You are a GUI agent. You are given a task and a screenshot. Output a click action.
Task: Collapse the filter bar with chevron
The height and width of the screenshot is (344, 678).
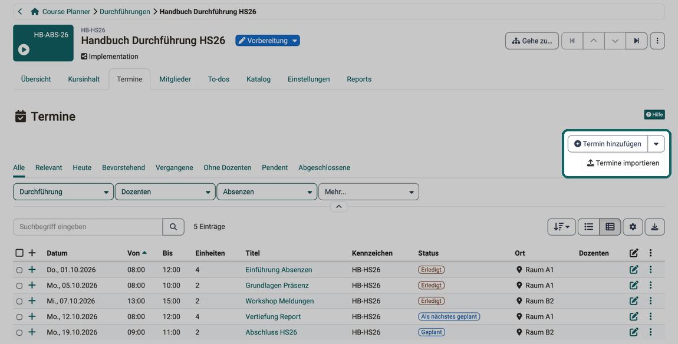point(339,207)
